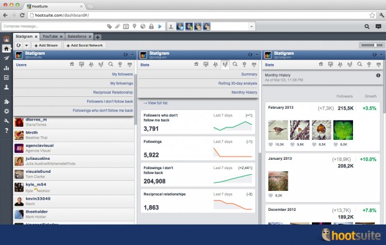
Task: Click the search icon in the Users stream
Action: click(x=111, y=64)
